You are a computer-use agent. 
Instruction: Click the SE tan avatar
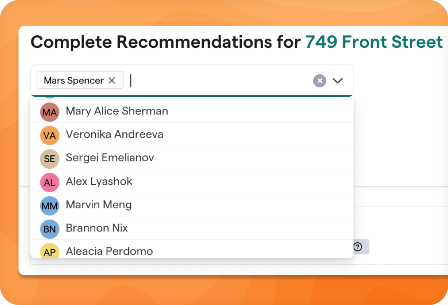(x=50, y=159)
